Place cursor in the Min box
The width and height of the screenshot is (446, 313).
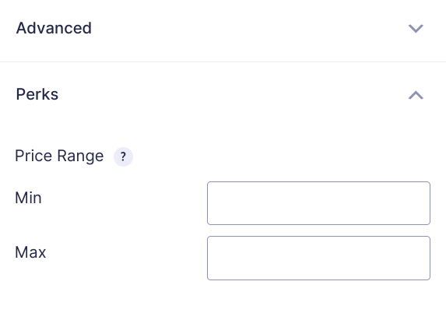tap(318, 203)
